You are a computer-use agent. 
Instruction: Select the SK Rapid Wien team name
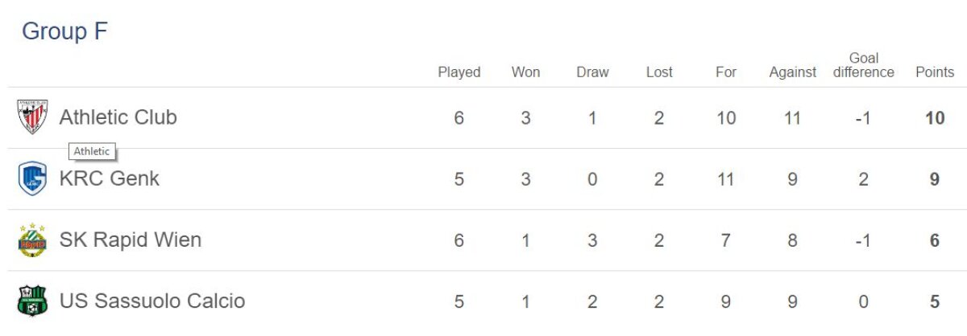[x=130, y=240]
